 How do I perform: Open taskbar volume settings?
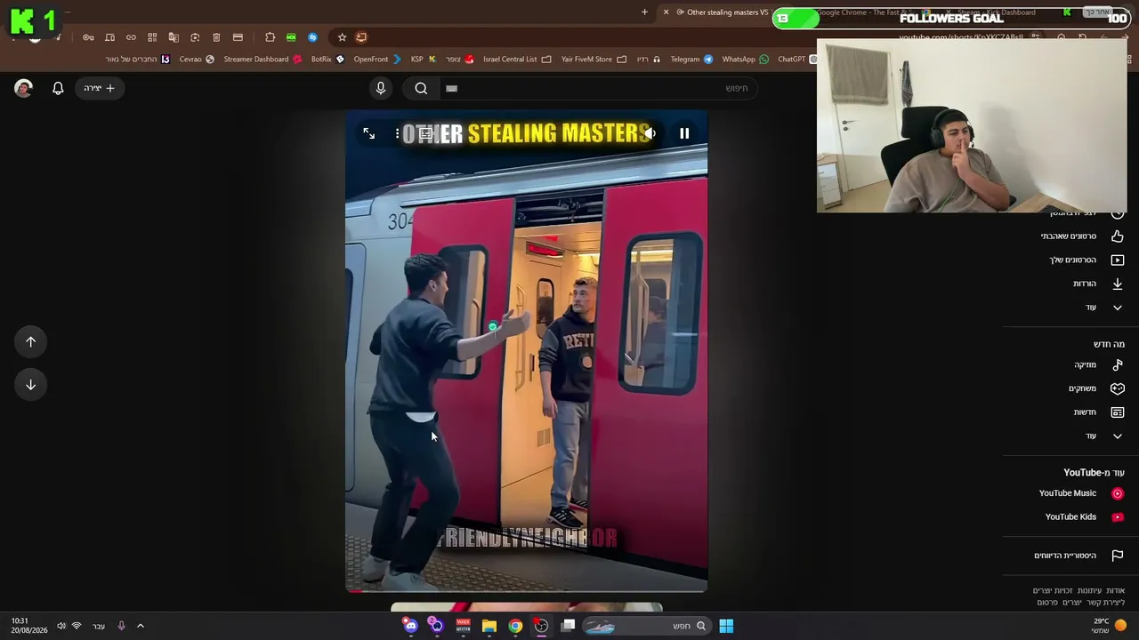(x=61, y=626)
